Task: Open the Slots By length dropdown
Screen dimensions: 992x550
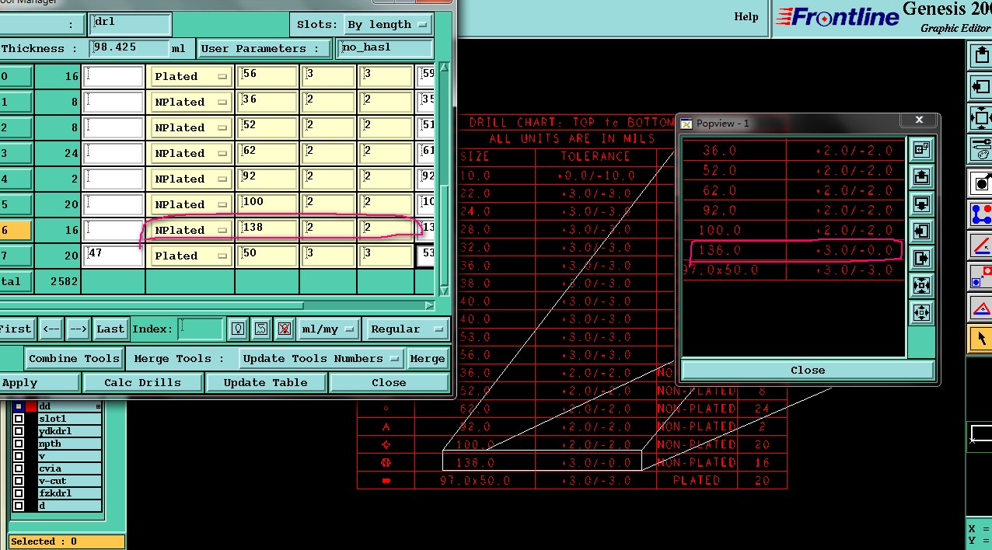Action: pyautogui.click(x=388, y=25)
